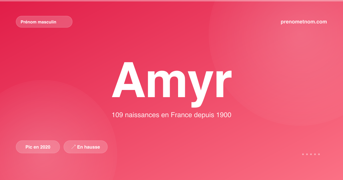343x180 pixels.
Task: Click the upward arrow icon in "En hausse"
Action: click(x=73, y=147)
